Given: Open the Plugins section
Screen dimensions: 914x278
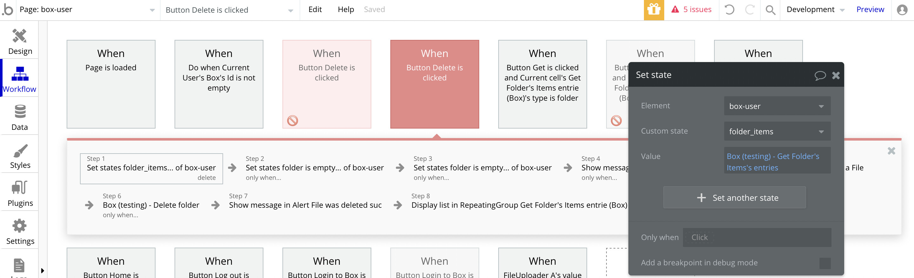Looking at the screenshot, I should coord(20,193).
